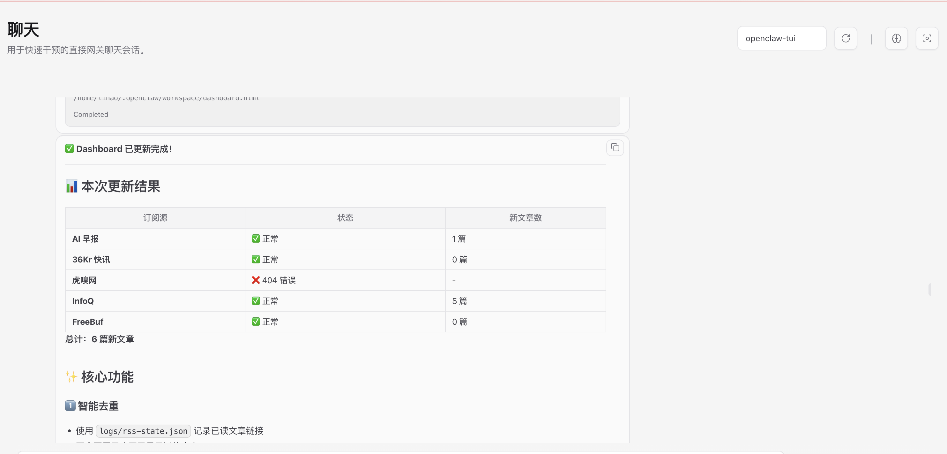Click the 总计：6 篇新文章 summary text
The width and height of the screenshot is (947, 454).
tap(100, 339)
